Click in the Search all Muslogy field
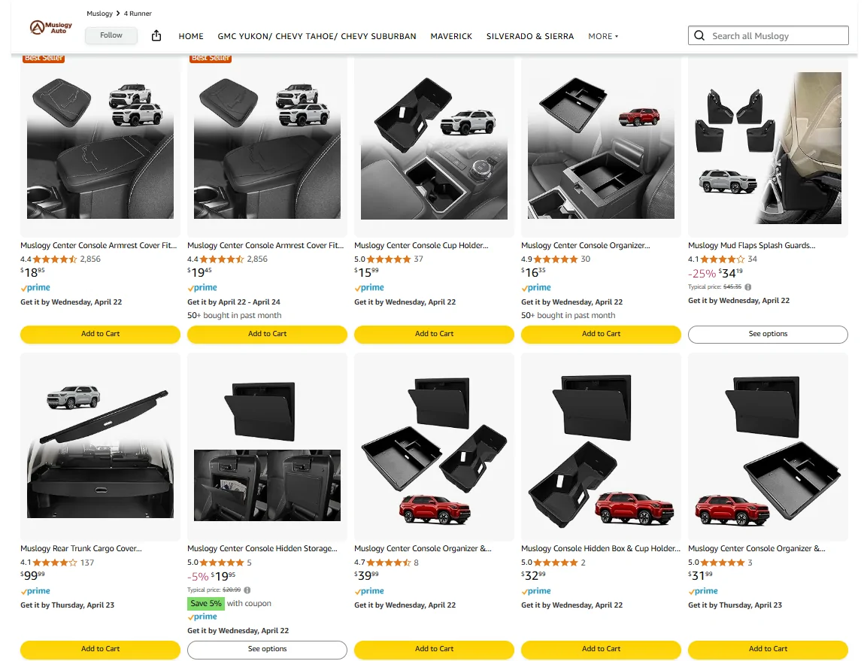The height and width of the screenshot is (661, 864). point(776,35)
